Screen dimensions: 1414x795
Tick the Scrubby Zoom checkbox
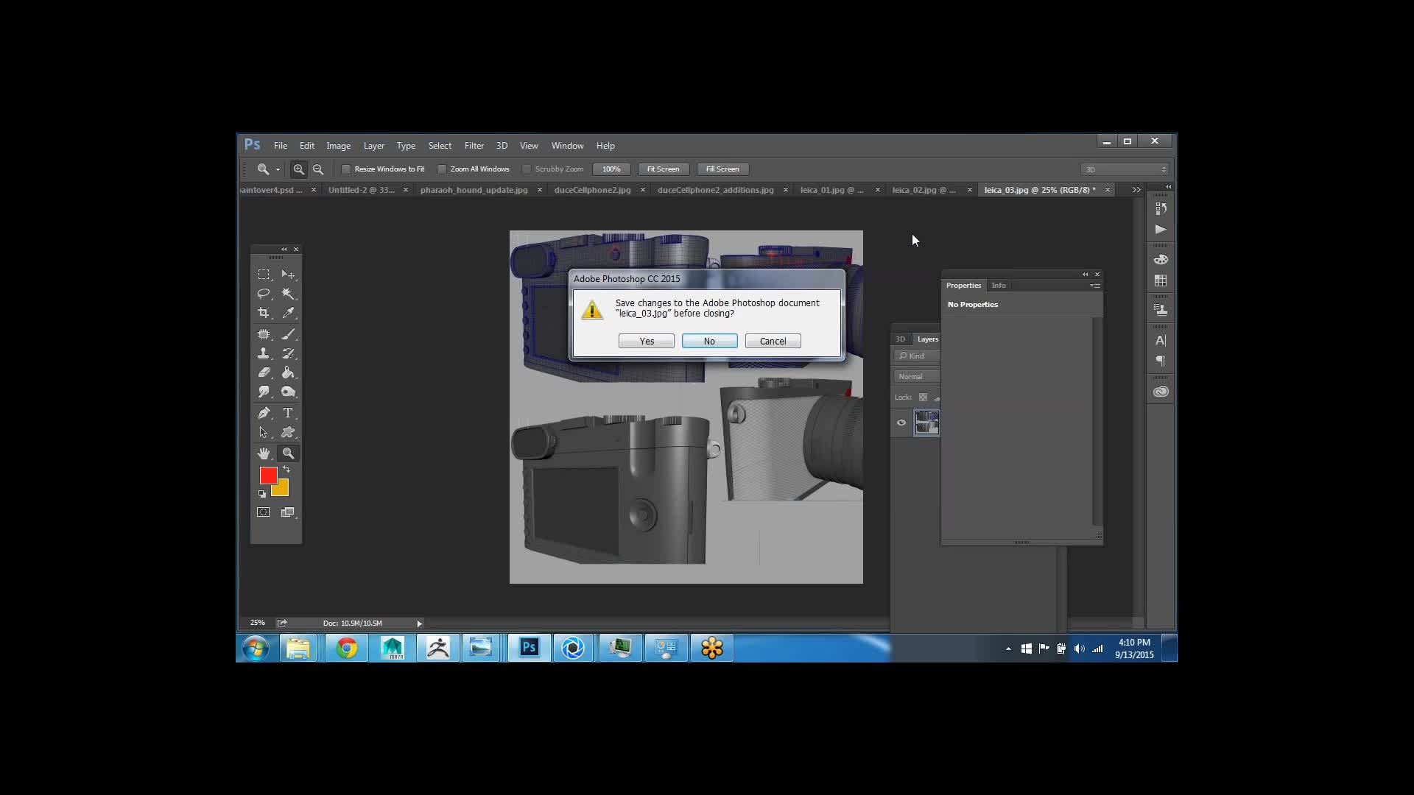tap(527, 169)
